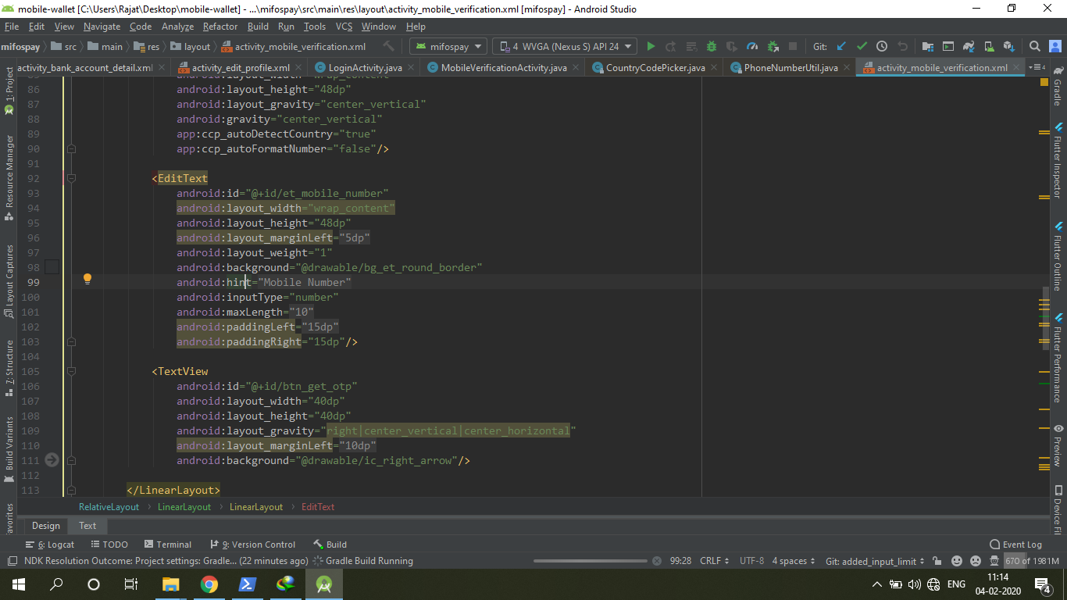Open the Refactor menu

219,26
